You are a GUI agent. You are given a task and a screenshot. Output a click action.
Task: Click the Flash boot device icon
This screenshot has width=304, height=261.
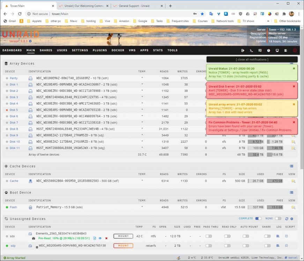pyautogui.click(x=30, y=207)
